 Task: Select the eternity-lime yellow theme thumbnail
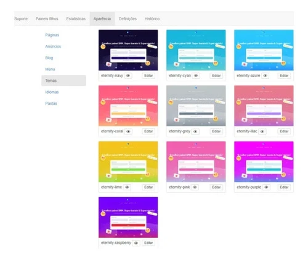pos(128,161)
